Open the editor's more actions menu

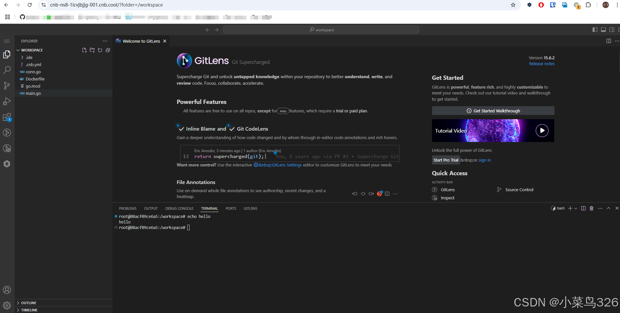[617, 41]
